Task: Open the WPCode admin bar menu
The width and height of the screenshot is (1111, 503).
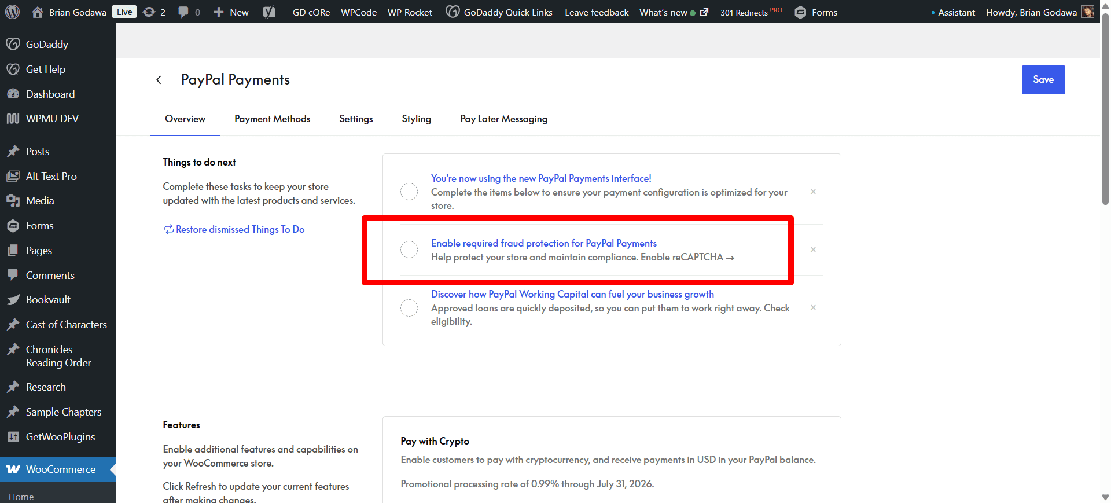Action: [359, 12]
